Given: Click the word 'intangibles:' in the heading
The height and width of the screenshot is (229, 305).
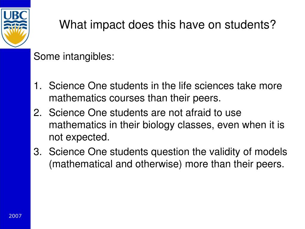Looking at the screenshot, I should (x=88, y=57).
